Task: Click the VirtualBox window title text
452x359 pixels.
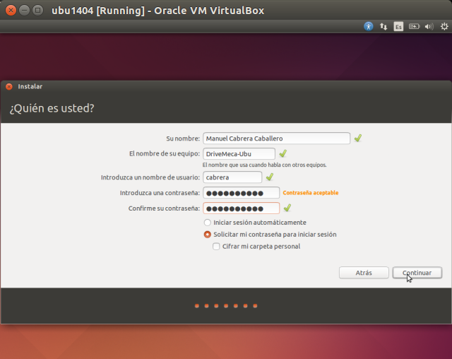Action: click(x=157, y=11)
